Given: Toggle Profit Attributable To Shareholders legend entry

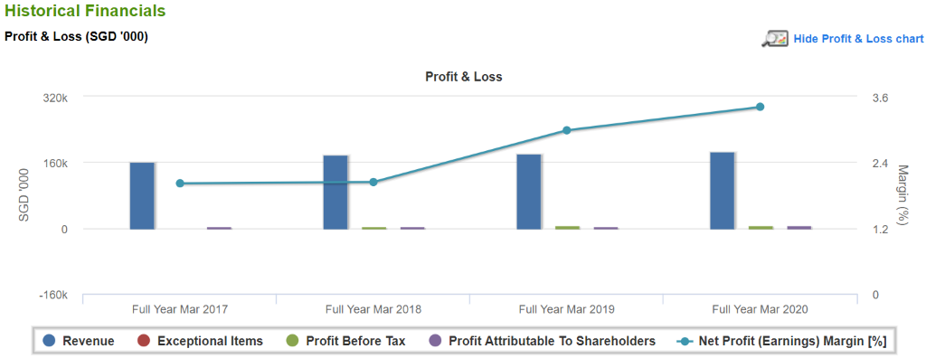Looking at the screenshot, I should [x=542, y=341].
